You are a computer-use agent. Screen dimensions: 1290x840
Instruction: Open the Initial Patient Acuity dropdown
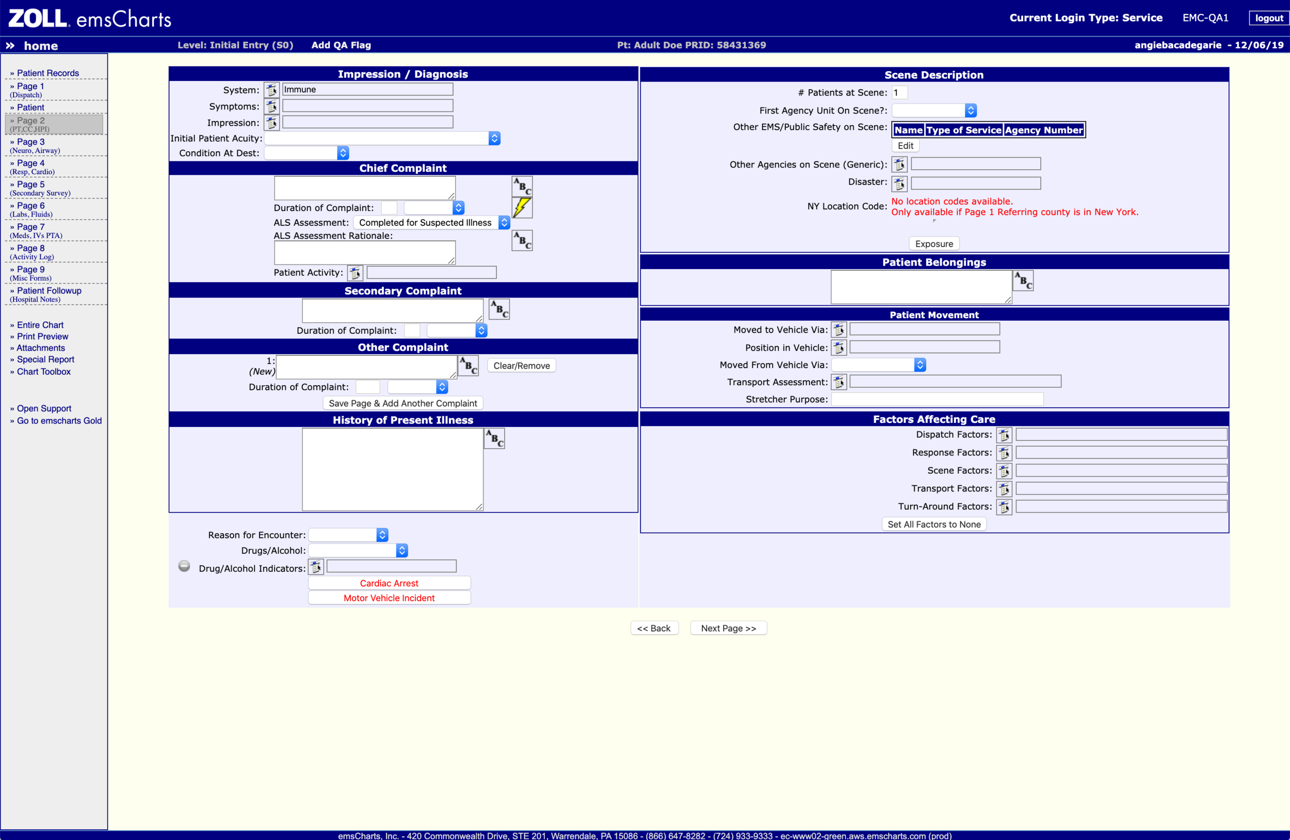(494, 138)
